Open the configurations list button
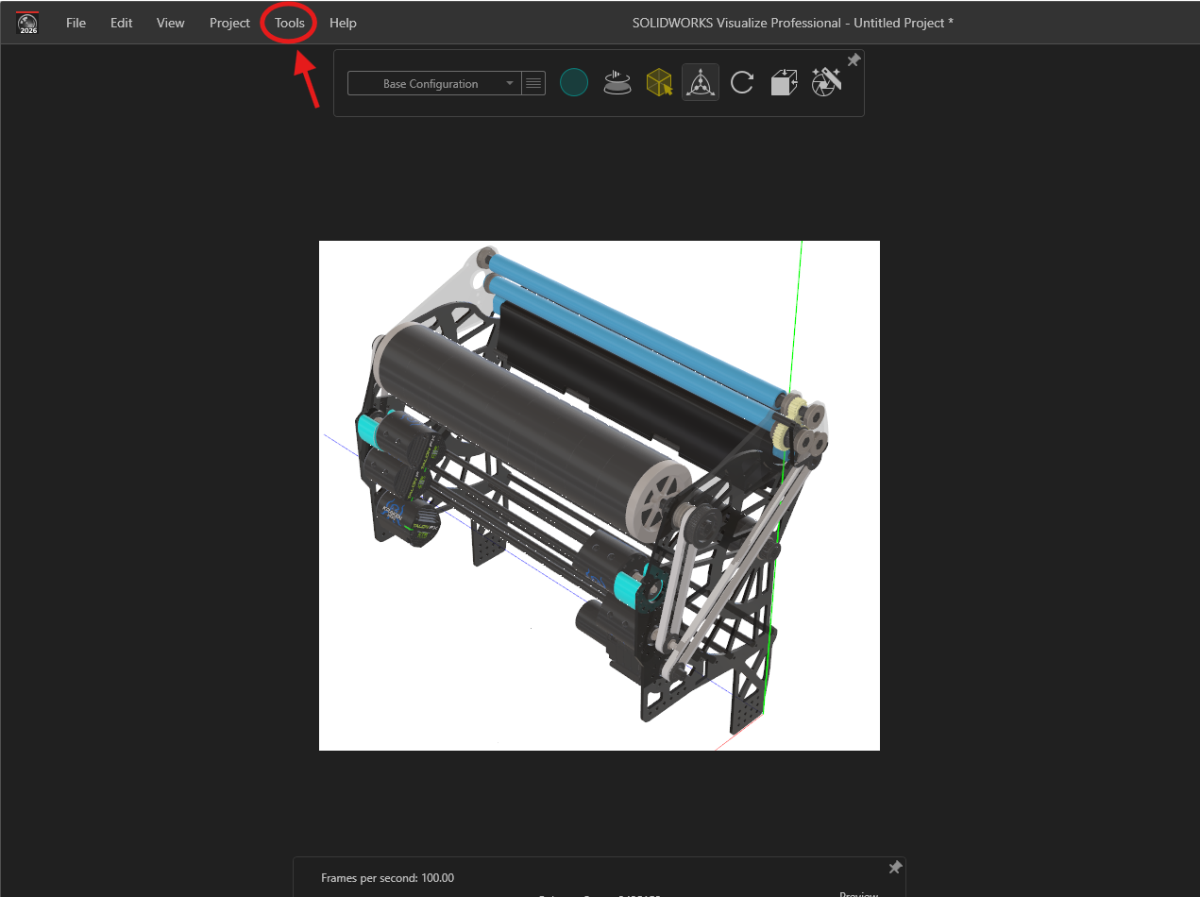Image resolution: width=1200 pixels, height=897 pixels. tap(533, 83)
